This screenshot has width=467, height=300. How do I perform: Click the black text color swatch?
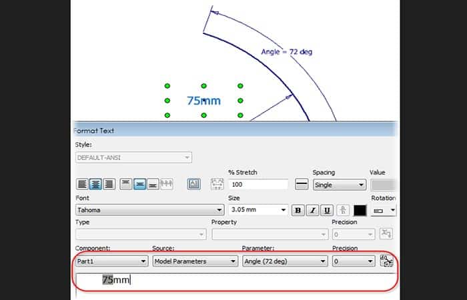point(360,210)
